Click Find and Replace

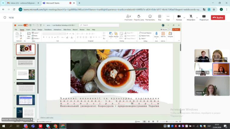[x=145, y=33]
